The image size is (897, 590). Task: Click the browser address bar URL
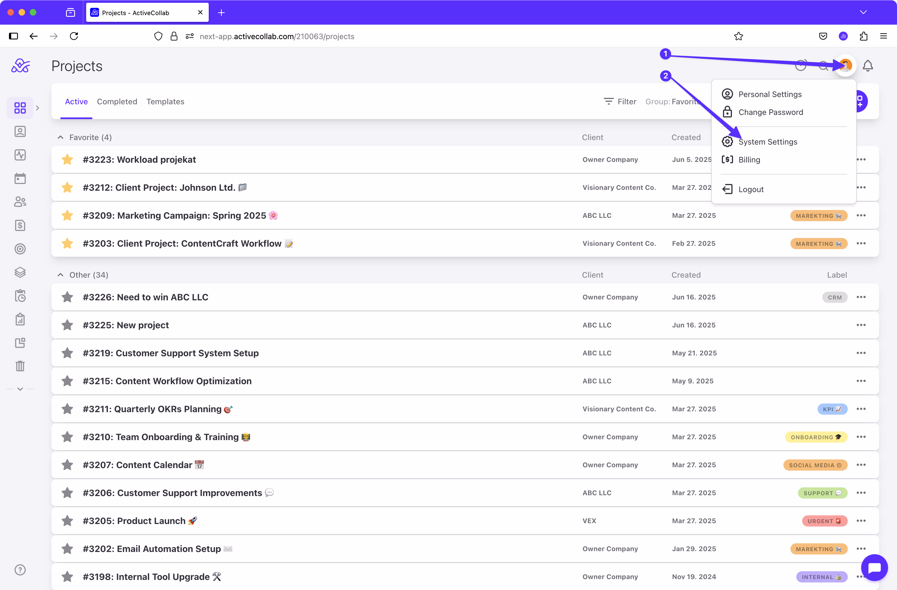click(x=277, y=36)
